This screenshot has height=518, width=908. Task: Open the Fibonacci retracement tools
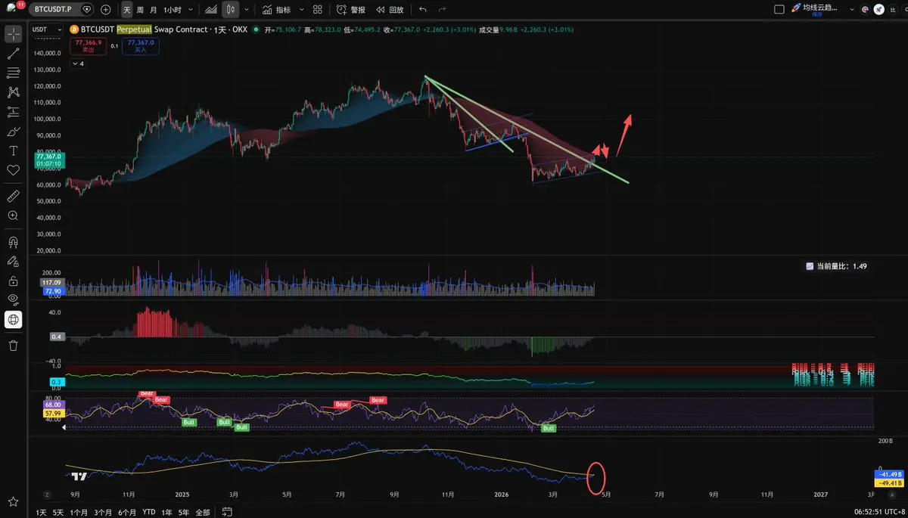coord(13,73)
